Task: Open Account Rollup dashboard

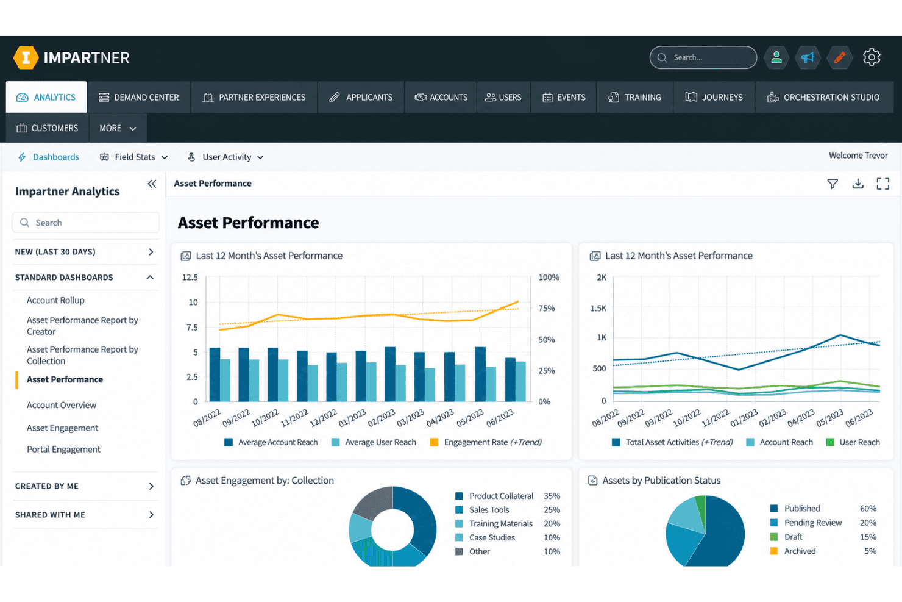Action: point(55,301)
